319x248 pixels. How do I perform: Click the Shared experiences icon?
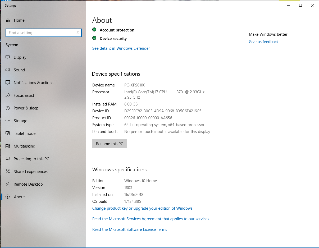pos(8,172)
